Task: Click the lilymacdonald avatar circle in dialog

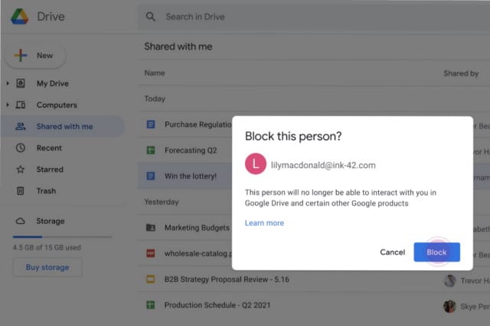Action: [x=255, y=164]
